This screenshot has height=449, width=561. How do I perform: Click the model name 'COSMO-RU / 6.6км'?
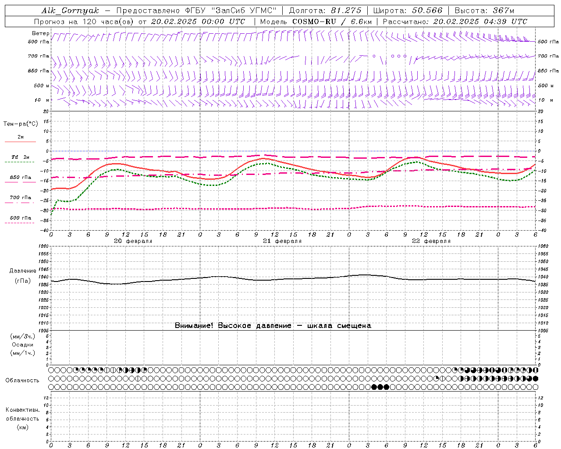[x=332, y=21]
